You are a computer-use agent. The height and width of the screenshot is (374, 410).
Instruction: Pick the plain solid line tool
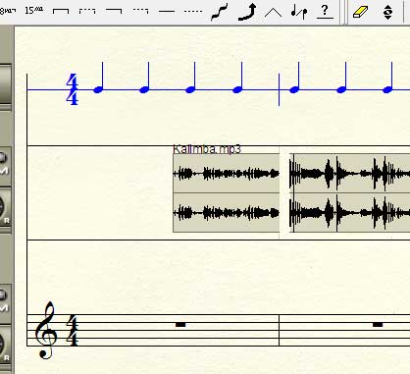pos(167,12)
